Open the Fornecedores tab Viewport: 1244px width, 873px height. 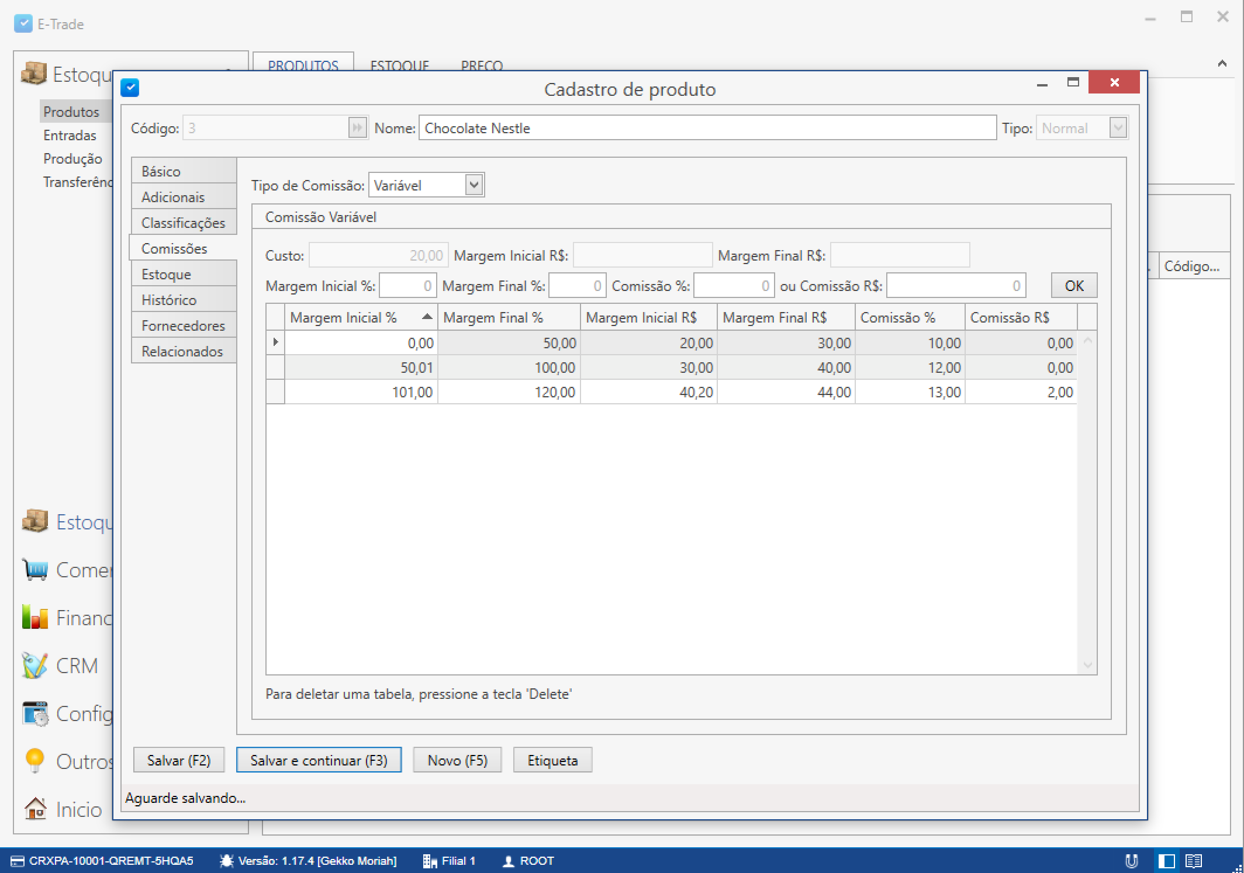(x=184, y=325)
